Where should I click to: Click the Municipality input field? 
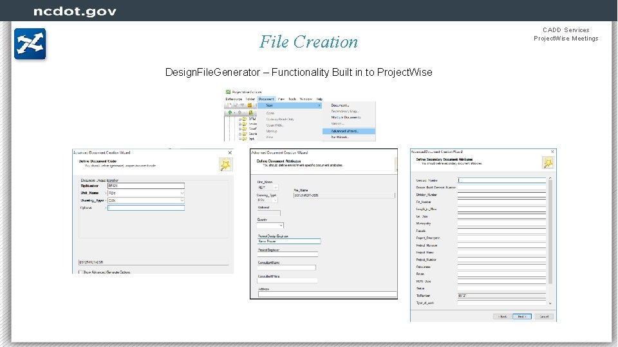coord(501,224)
